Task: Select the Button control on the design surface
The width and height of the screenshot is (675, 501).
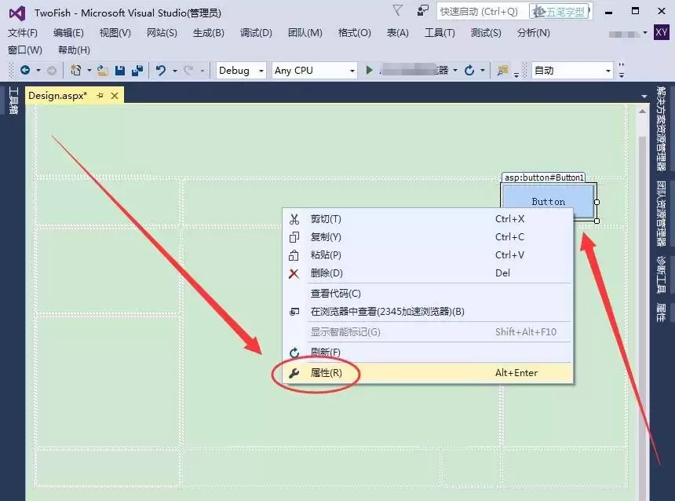Action: [x=548, y=201]
